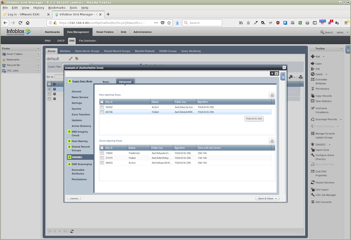Click Copy Records in Toolbar
Image resolution: width=351 pixels, height=240 pixels.
click(x=324, y=96)
